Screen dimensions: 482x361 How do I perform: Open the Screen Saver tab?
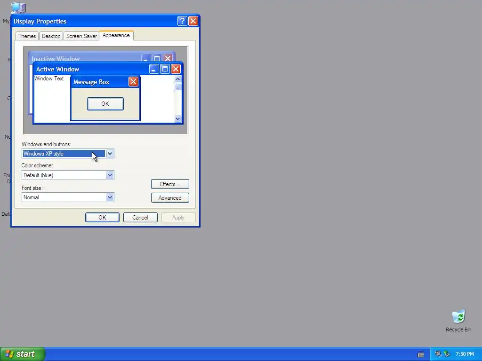81,36
